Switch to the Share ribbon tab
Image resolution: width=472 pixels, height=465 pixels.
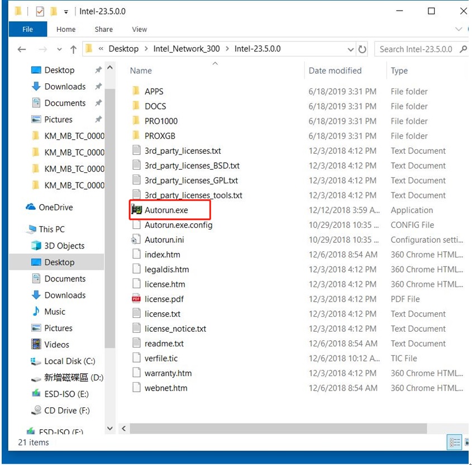[103, 29]
